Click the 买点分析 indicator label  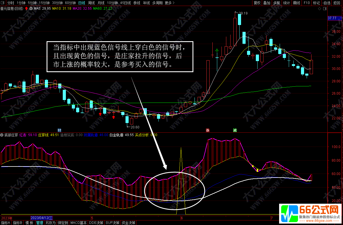[142, 135]
